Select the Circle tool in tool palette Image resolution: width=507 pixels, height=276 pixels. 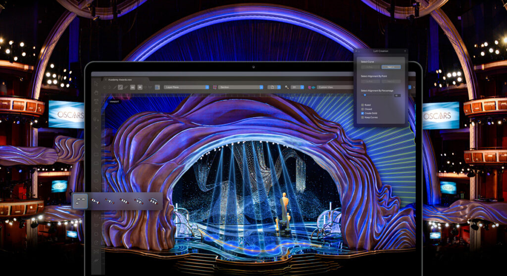point(96,172)
